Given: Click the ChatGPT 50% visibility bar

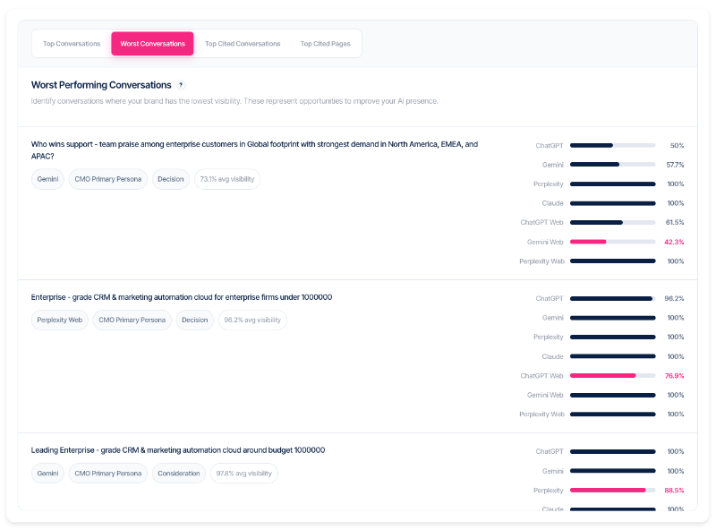Looking at the screenshot, I should tap(612, 145).
